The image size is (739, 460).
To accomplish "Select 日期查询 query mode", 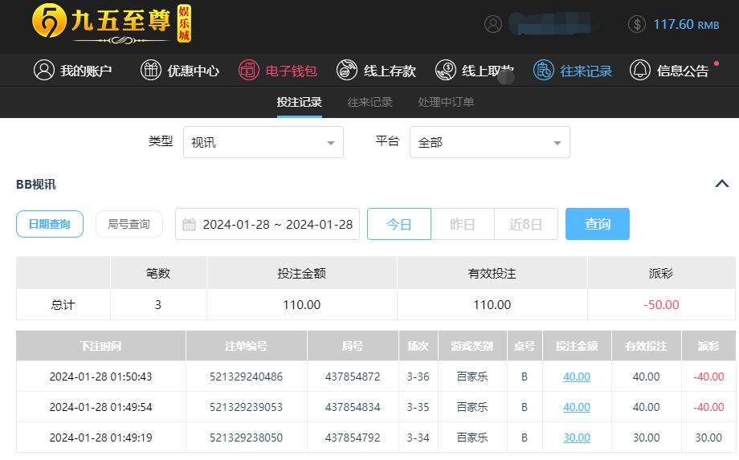I will pyautogui.click(x=50, y=224).
